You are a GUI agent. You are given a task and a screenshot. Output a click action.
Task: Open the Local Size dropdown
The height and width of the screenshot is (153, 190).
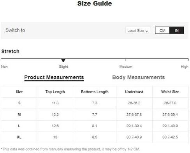pos(138,30)
